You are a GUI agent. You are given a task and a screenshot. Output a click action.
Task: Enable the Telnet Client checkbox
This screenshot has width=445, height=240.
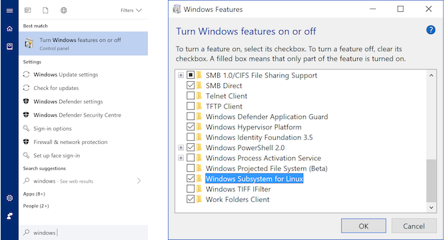click(191, 96)
